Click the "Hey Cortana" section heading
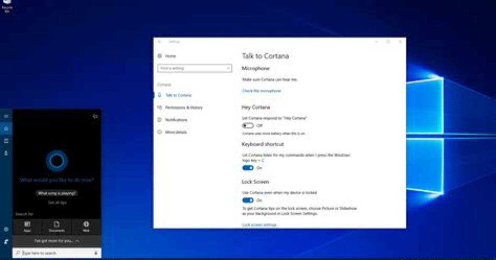Viewport: 496px width, 260px height. pyautogui.click(x=255, y=107)
